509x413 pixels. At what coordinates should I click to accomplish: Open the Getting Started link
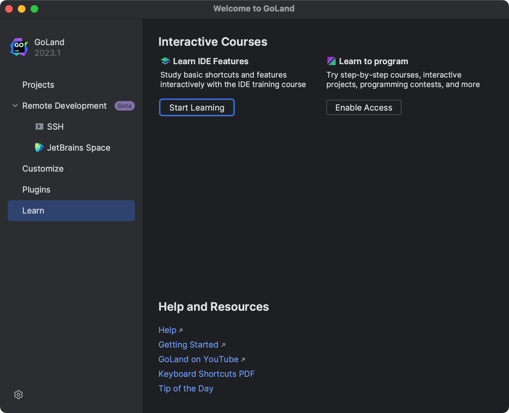[188, 344]
